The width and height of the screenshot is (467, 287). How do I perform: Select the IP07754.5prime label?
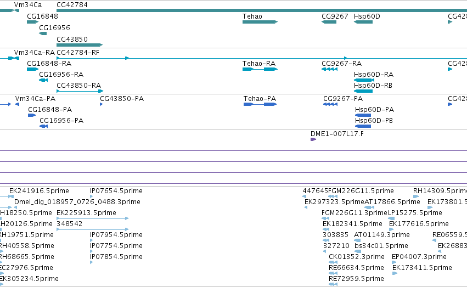[x=116, y=246]
